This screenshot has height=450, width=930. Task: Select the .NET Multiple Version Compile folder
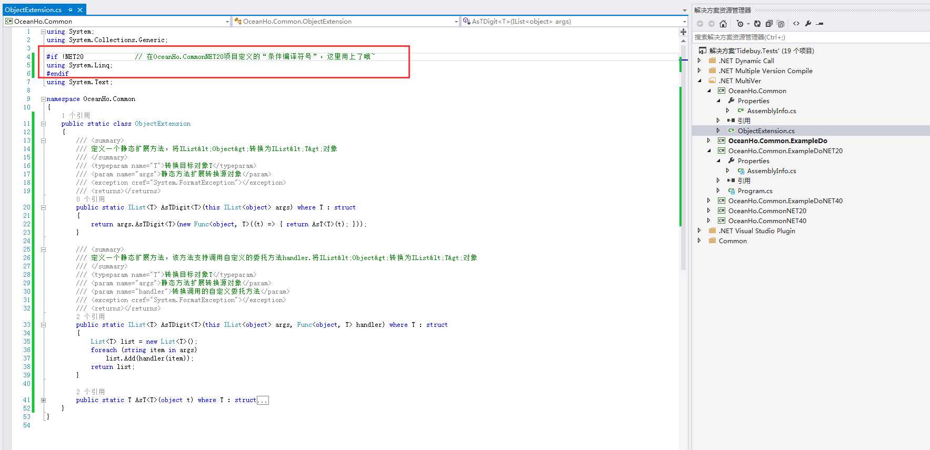click(766, 71)
